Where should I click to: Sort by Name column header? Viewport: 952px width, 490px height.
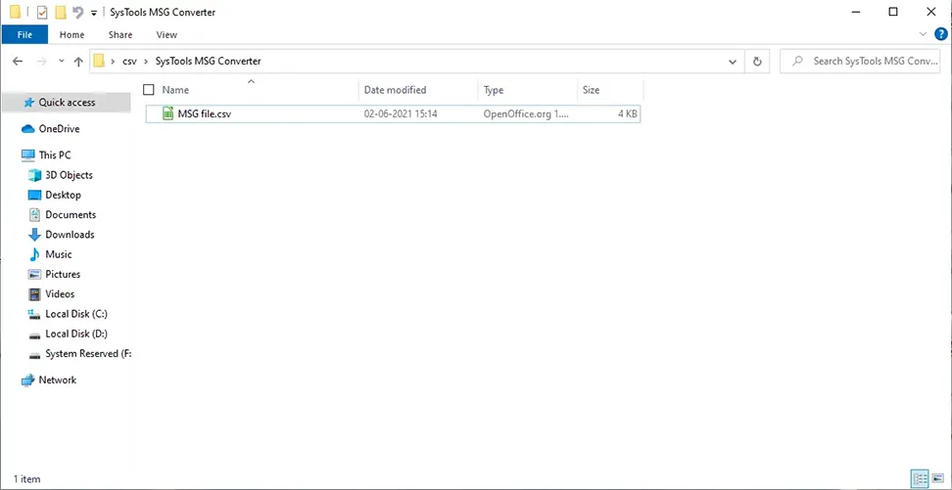pyautogui.click(x=175, y=90)
